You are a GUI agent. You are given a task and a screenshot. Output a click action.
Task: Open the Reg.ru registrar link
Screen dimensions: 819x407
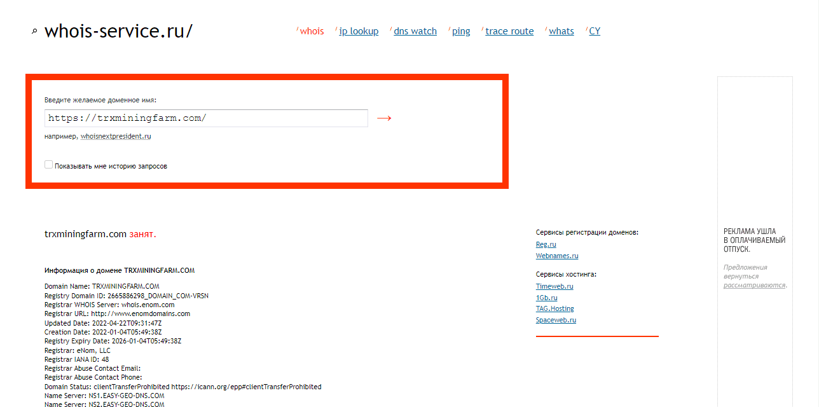pyautogui.click(x=546, y=244)
